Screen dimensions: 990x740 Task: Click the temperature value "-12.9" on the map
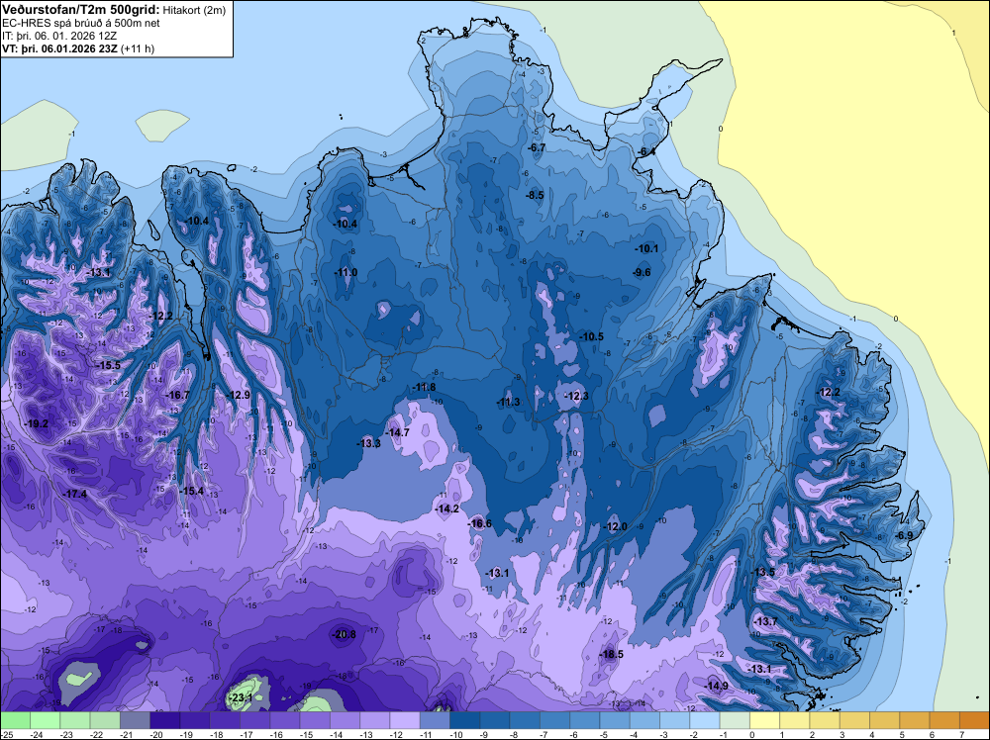pos(238,395)
